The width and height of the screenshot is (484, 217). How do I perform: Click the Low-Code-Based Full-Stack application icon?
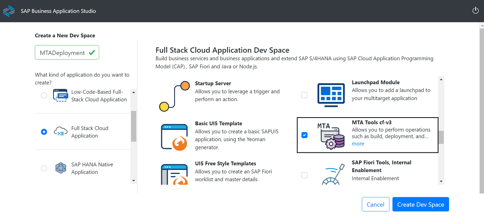coord(61,95)
